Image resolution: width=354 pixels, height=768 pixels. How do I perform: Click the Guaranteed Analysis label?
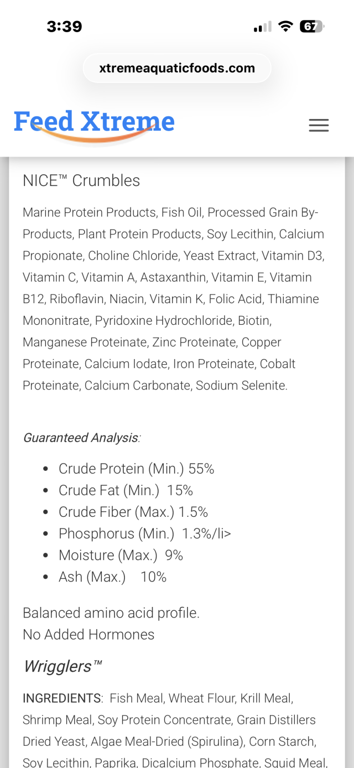[81, 438]
